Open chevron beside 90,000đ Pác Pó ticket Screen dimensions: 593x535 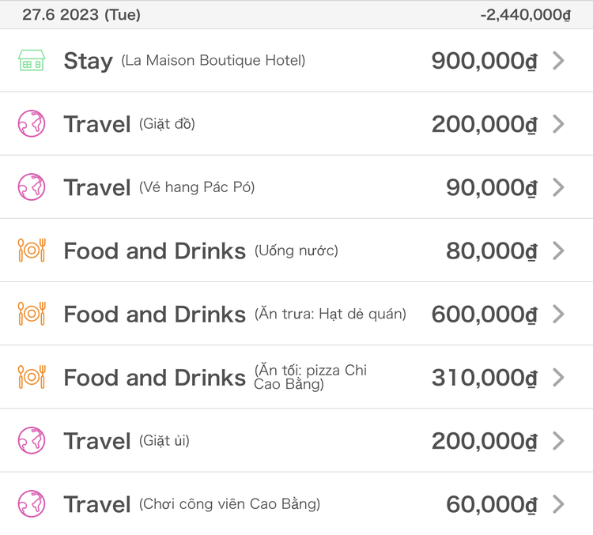click(x=558, y=187)
